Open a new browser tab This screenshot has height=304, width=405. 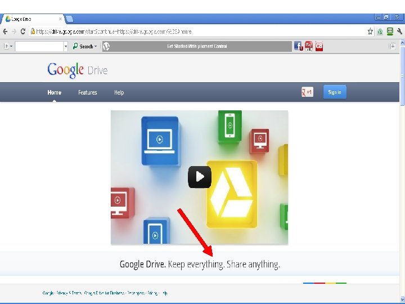click(69, 19)
